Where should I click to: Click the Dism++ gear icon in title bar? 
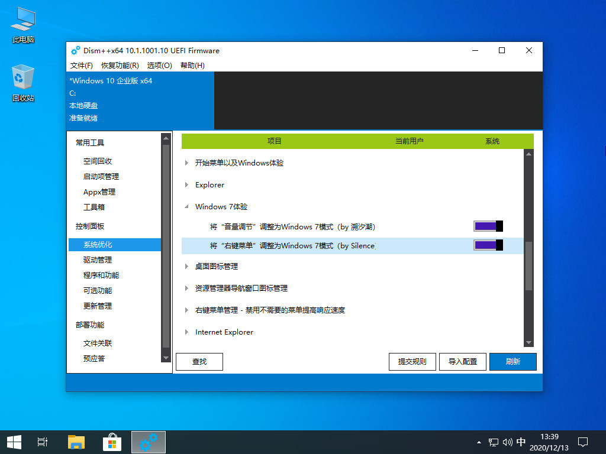click(75, 51)
